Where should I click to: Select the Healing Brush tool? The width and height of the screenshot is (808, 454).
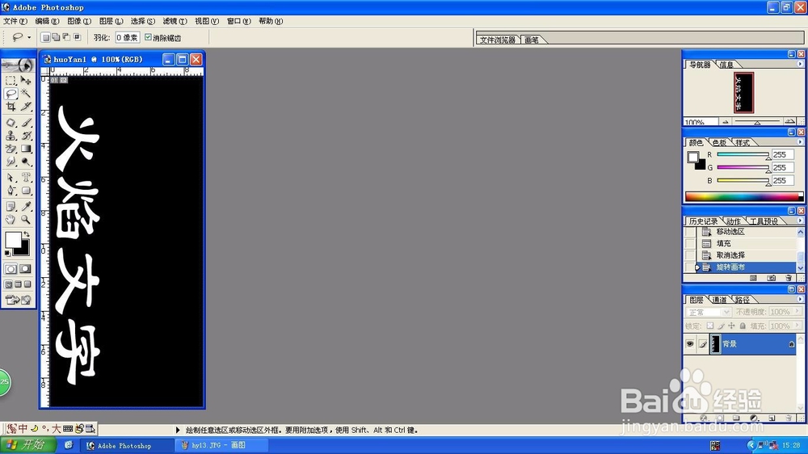[x=11, y=123]
